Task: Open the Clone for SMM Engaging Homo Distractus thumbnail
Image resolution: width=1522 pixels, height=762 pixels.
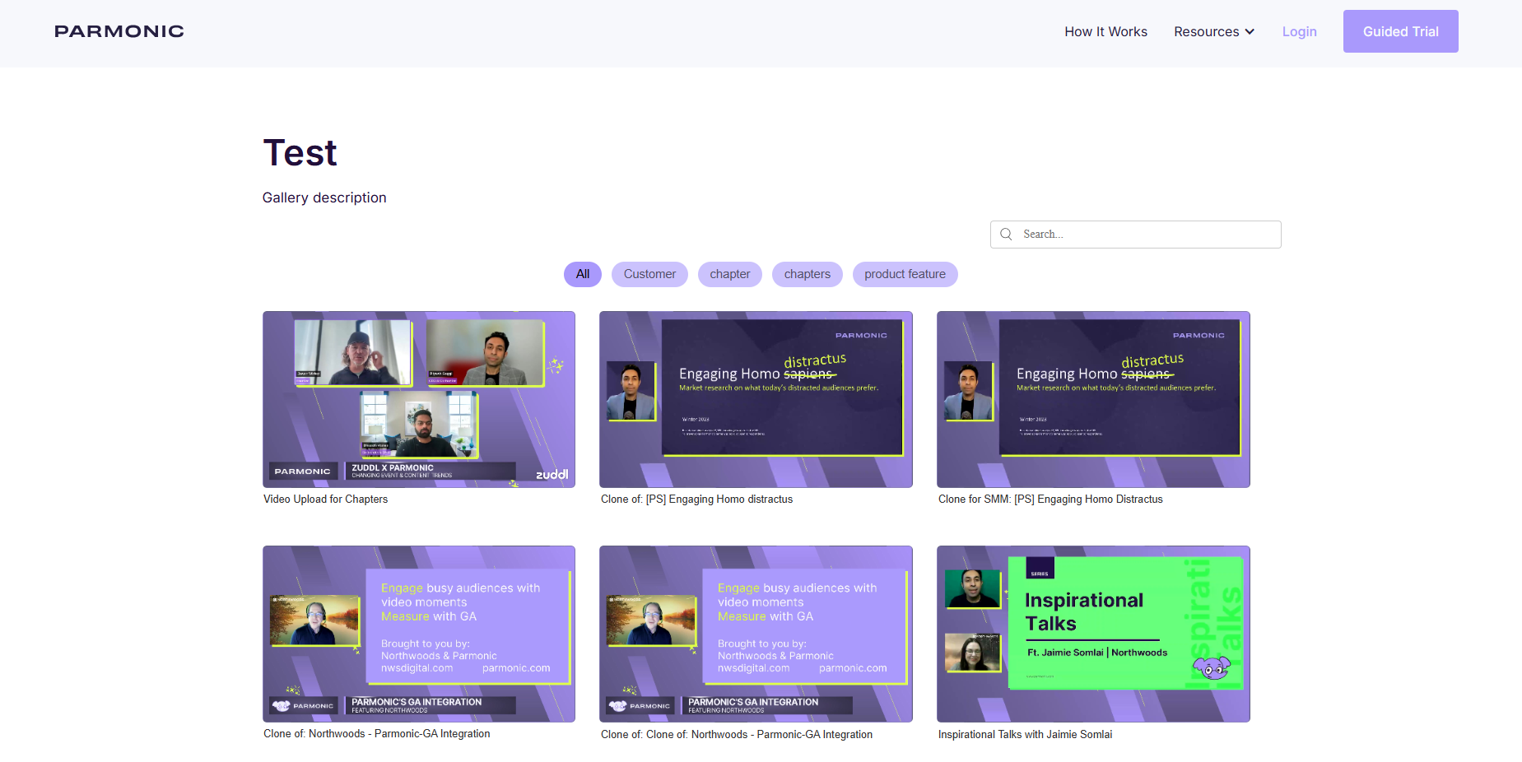Action: point(1093,399)
